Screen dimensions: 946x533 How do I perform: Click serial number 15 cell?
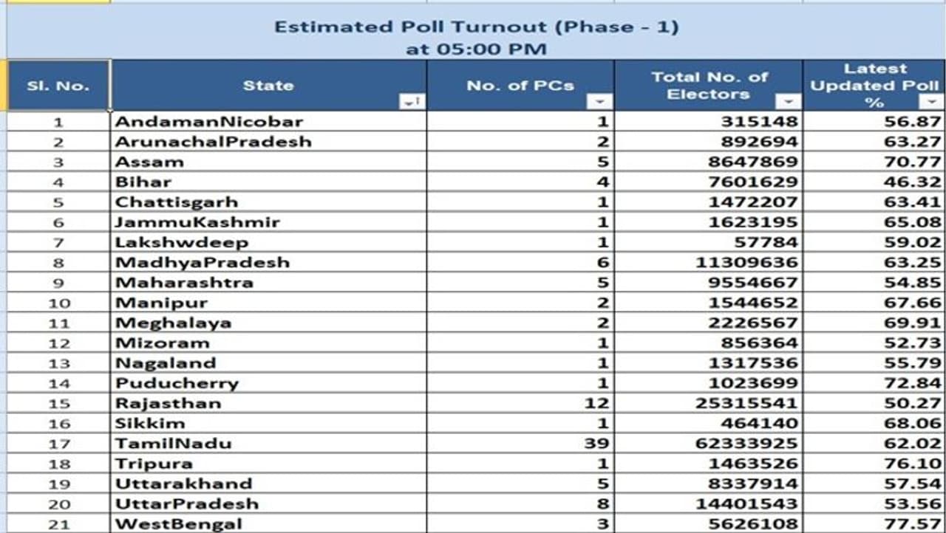(x=58, y=404)
